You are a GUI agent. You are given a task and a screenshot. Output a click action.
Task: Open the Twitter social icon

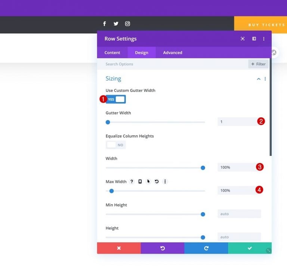pos(116,24)
